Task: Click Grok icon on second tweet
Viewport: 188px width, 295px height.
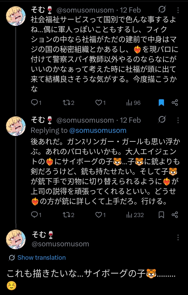Action: pos(162,120)
